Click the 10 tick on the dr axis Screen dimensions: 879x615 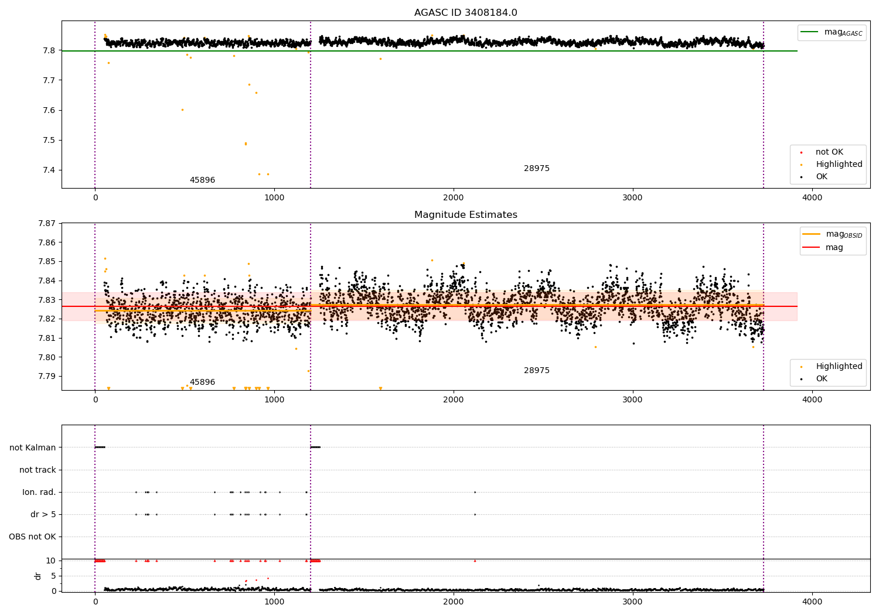pos(51,561)
